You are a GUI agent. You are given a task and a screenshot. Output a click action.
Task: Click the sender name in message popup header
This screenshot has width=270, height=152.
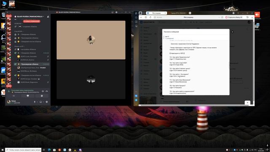click(x=167, y=37)
